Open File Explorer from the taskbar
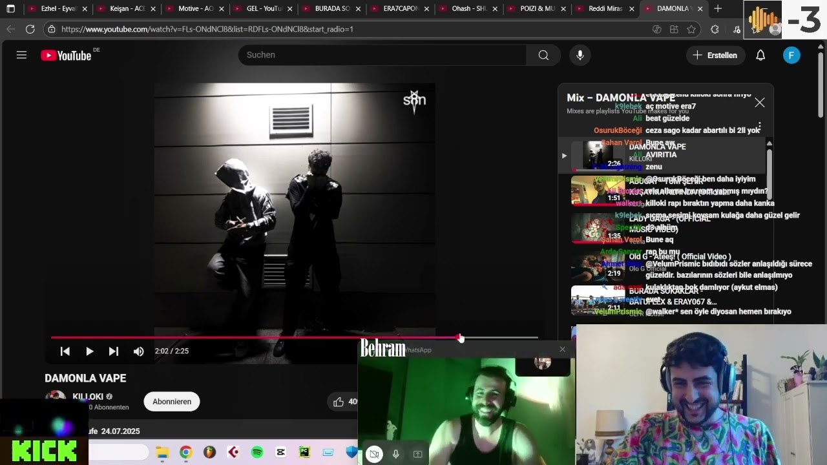This screenshot has height=465, width=827. (x=162, y=452)
